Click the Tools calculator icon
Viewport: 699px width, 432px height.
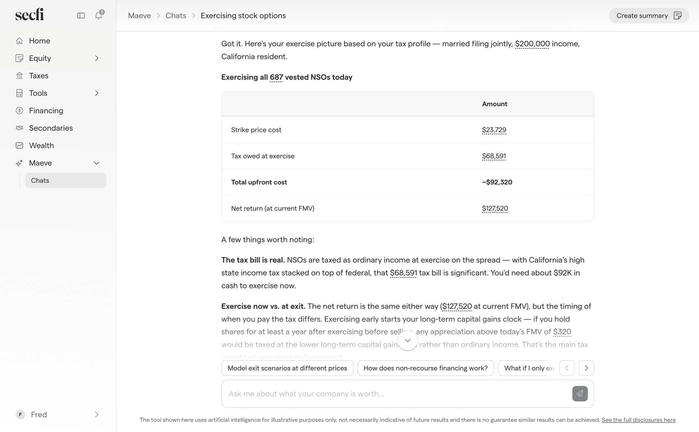[20, 93]
